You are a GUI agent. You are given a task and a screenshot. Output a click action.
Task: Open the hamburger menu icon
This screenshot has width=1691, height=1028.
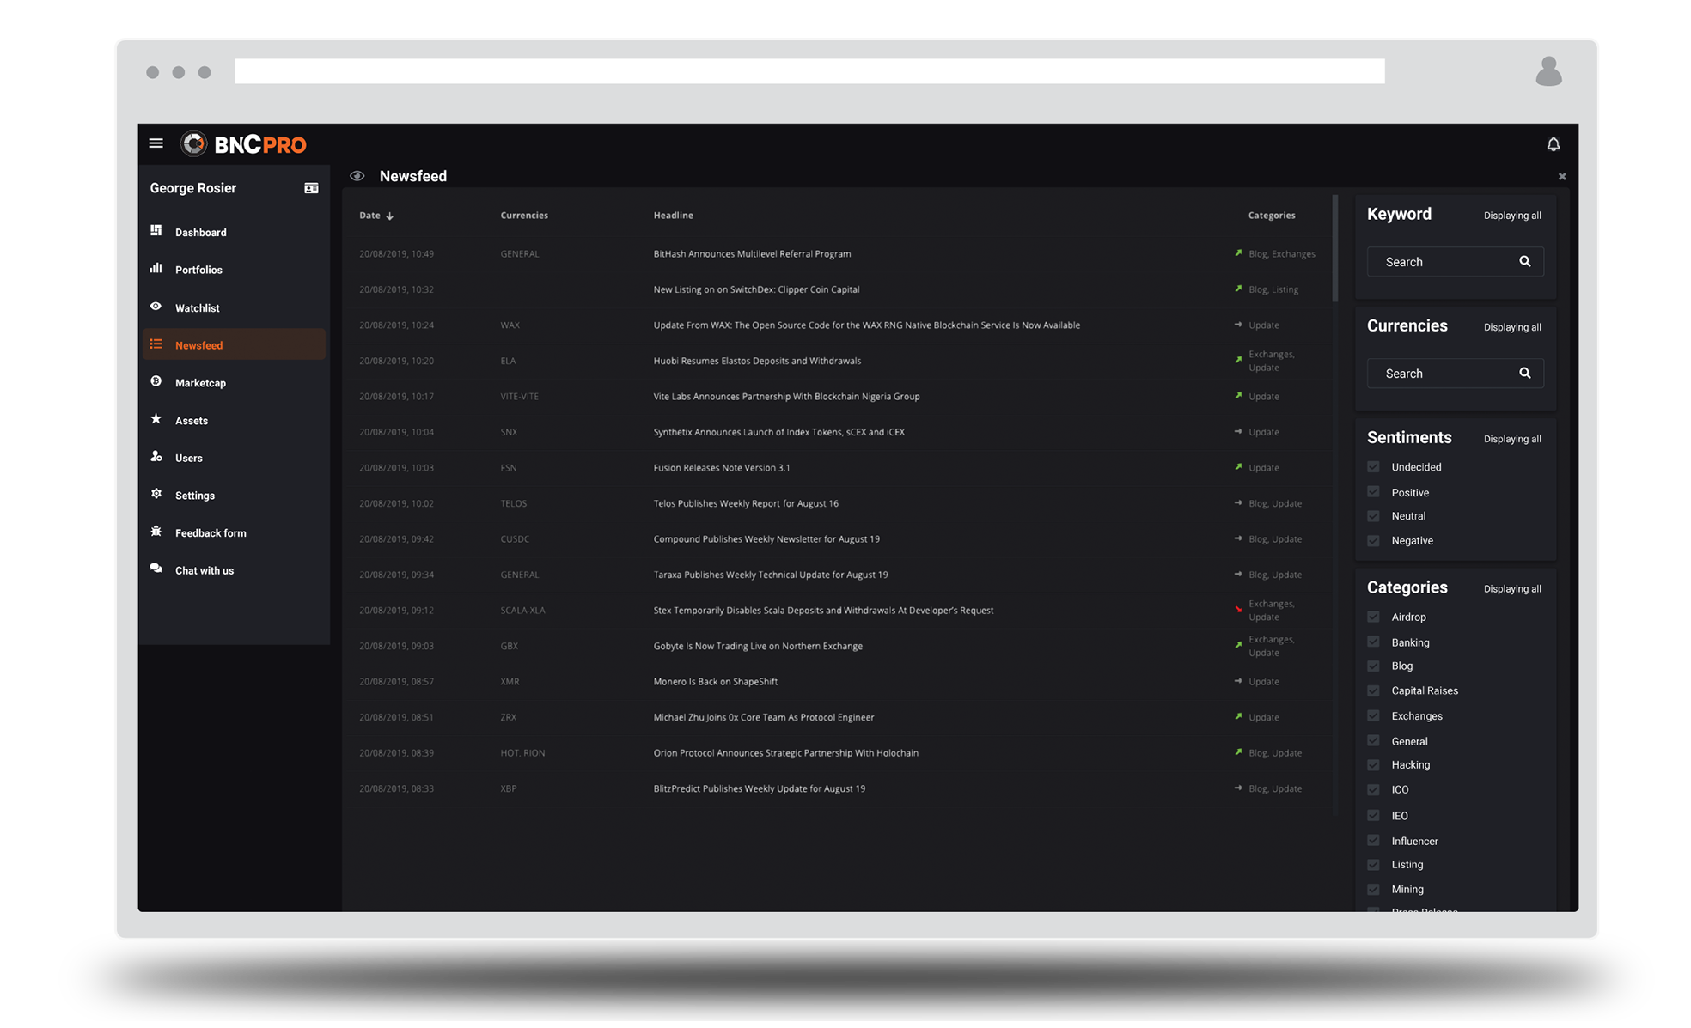click(156, 143)
